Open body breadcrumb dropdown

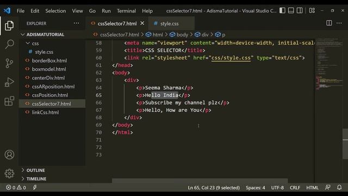pyautogui.click(x=179, y=35)
